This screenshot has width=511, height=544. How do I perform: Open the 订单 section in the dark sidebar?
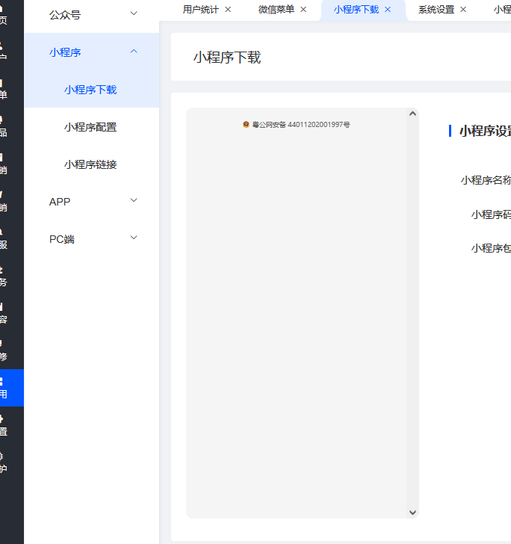point(6,88)
